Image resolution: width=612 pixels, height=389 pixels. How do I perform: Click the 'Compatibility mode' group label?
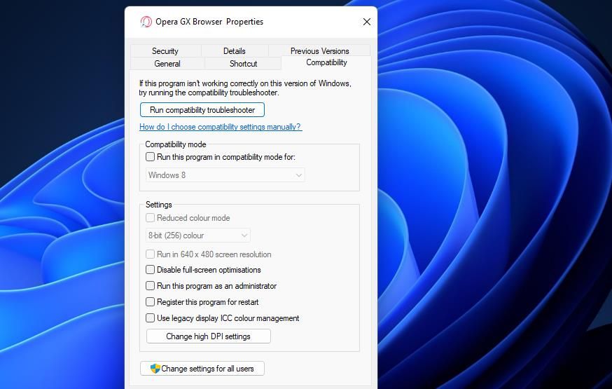[176, 144]
